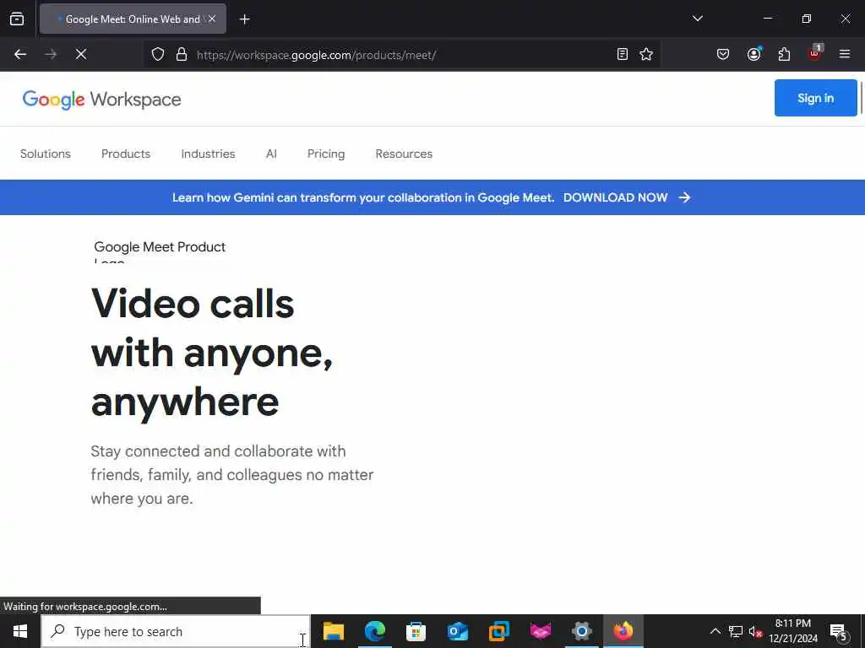The width and height of the screenshot is (865, 648).
Task: Open Outlook from taskbar
Action: pyautogui.click(x=457, y=631)
